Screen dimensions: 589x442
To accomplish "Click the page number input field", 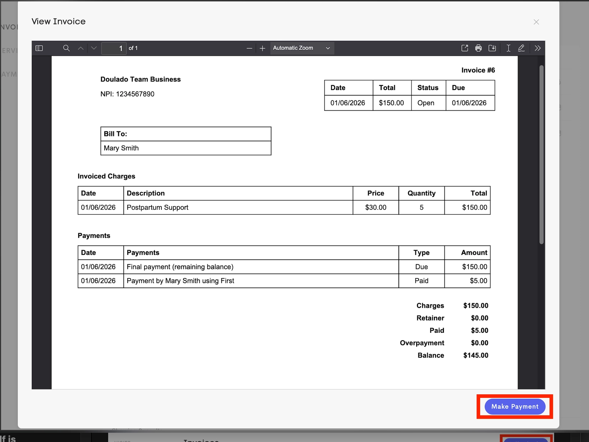I will click(114, 48).
